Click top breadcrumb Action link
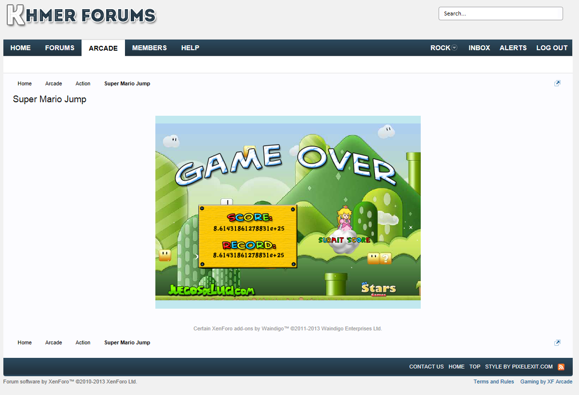The image size is (579, 395). point(83,83)
